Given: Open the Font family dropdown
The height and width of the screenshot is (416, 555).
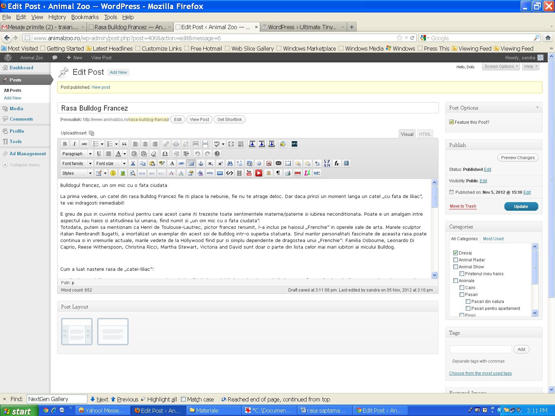Looking at the screenshot, I should click(x=77, y=163).
